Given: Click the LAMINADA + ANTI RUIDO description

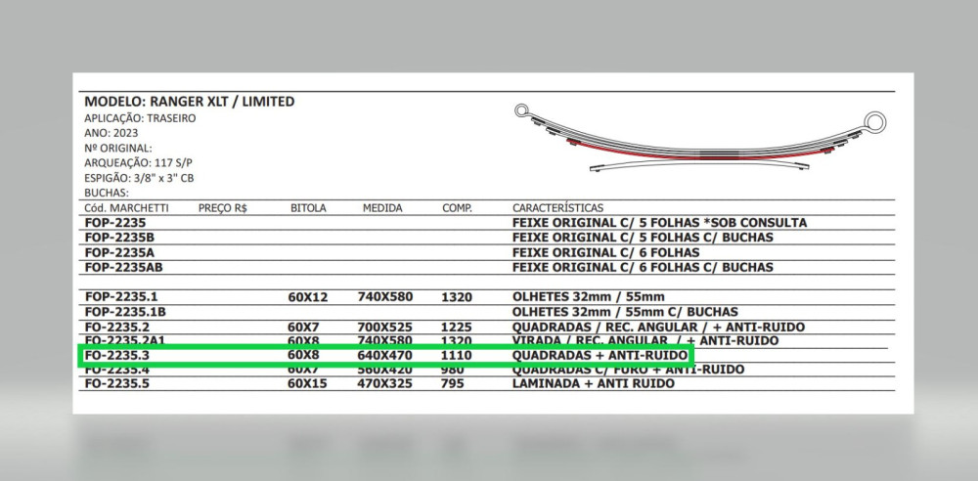Looking at the screenshot, I should coord(594,383).
